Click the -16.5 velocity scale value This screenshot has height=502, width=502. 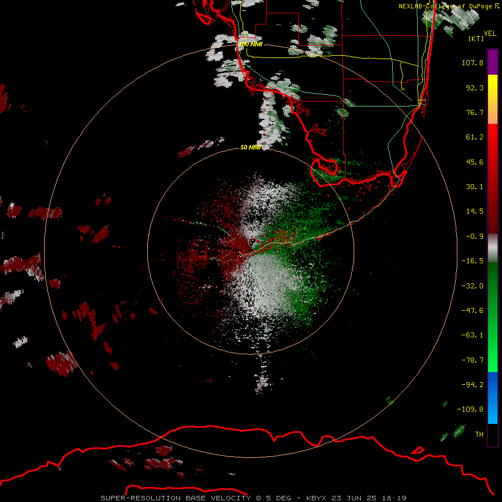coord(472,261)
